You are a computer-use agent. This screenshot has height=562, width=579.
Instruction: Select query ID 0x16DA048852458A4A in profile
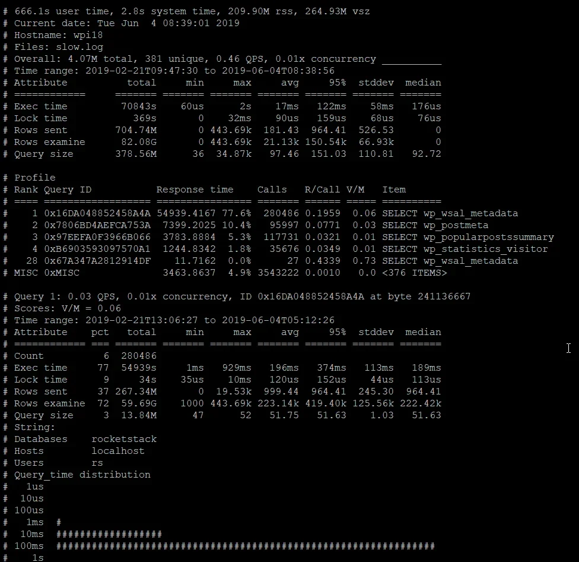pos(97,213)
